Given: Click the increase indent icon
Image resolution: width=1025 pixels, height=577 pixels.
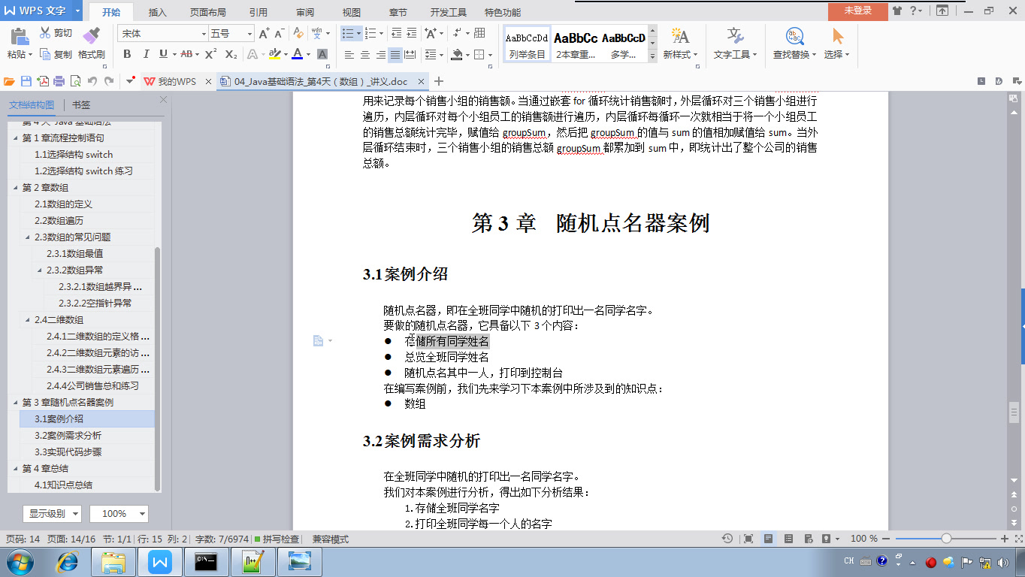Looking at the screenshot, I should (x=413, y=33).
